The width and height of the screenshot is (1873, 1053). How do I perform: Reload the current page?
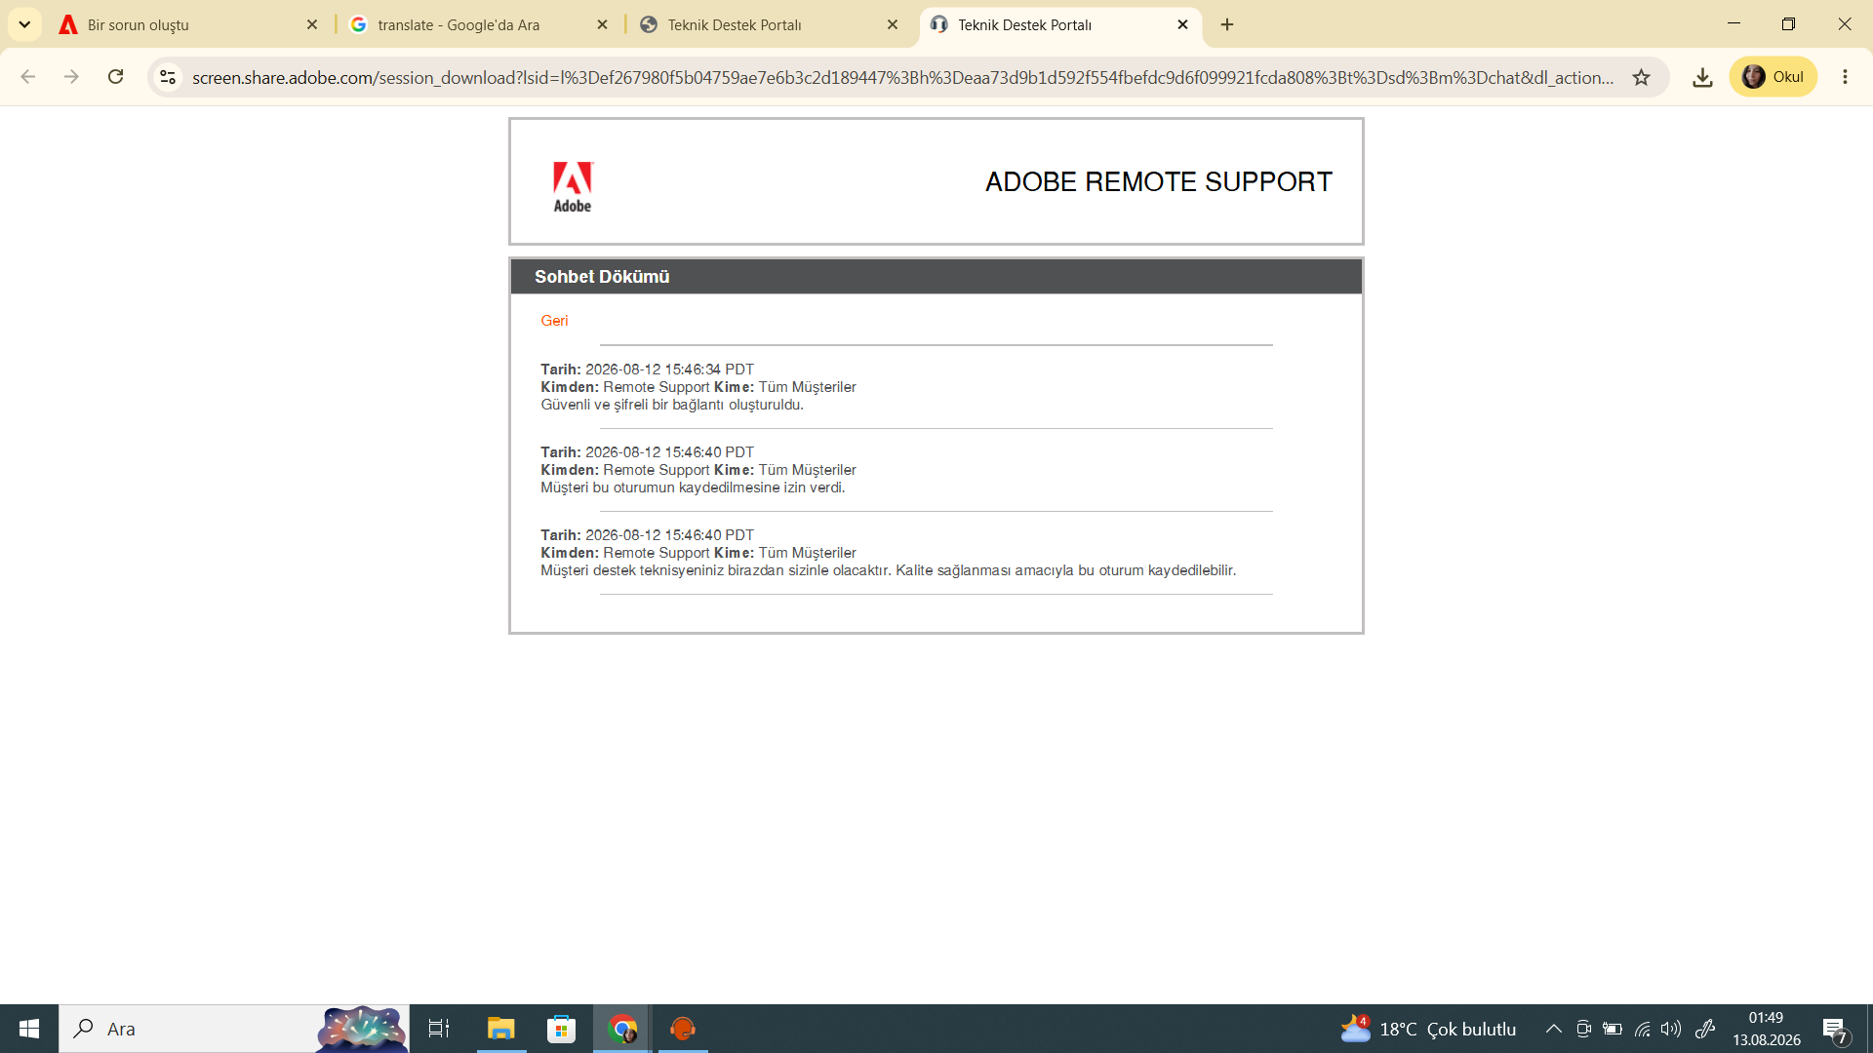pyautogui.click(x=115, y=77)
